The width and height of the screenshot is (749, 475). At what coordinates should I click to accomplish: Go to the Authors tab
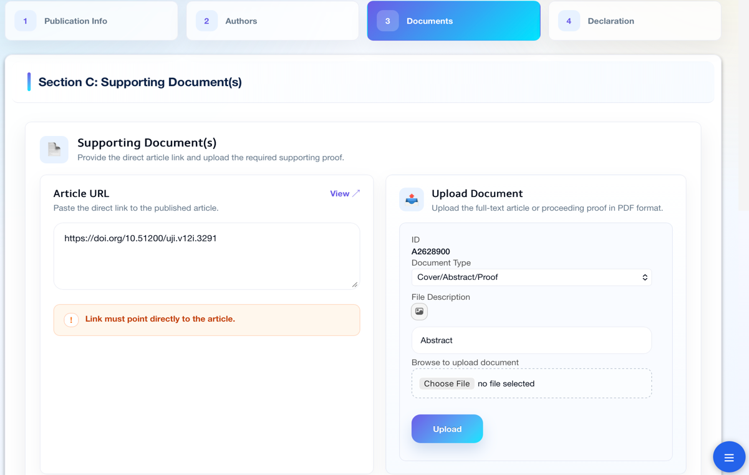coord(273,21)
